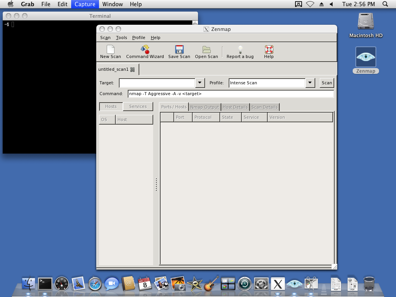Open Preview from the Dock
396x297 pixels.
pos(161,283)
